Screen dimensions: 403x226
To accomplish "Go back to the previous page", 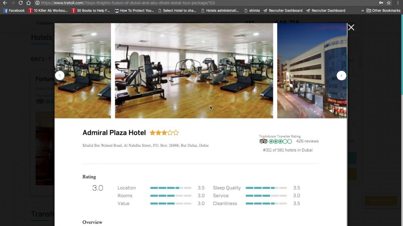I will (5, 3).
